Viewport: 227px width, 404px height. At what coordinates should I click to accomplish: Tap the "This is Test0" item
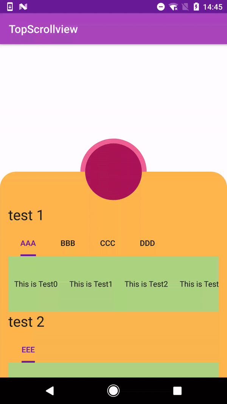pos(36,284)
